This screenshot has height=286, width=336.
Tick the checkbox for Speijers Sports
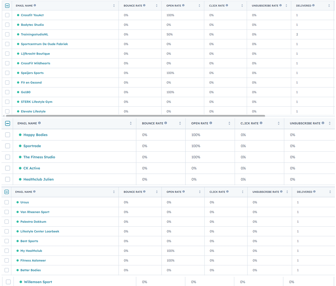tap(7, 73)
